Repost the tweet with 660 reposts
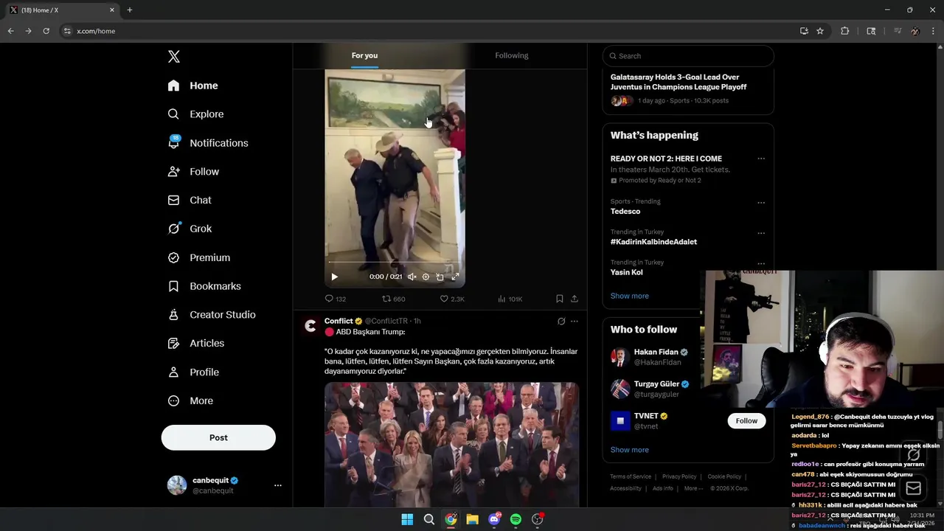 (x=394, y=299)
